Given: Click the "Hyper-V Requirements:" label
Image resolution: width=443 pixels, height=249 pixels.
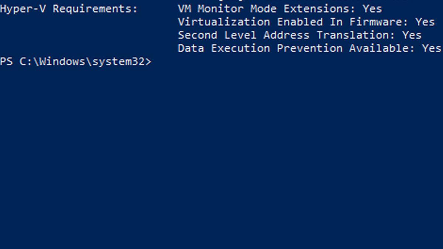Looking at the screenshot, I should pyautogui.click(x=69, y=9).
